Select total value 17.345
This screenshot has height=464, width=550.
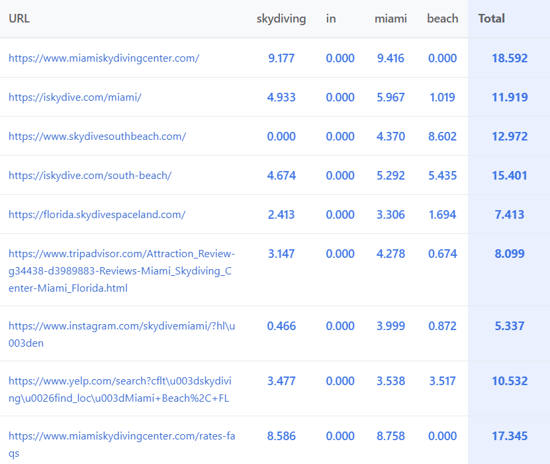click(510, 436)
